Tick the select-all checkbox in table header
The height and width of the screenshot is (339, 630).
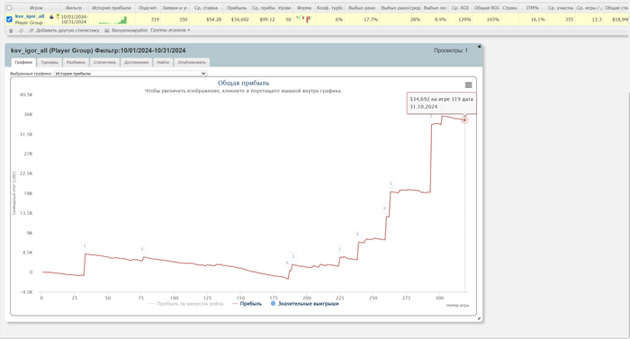click(x=9, y=7)
